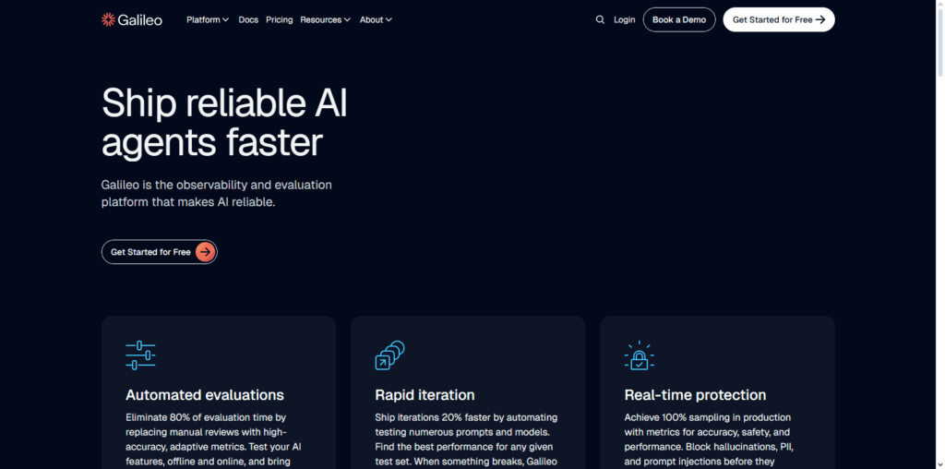Expand the Resources dropdown menu
This screenshot has width=945, height=469.
pos(326,20)
